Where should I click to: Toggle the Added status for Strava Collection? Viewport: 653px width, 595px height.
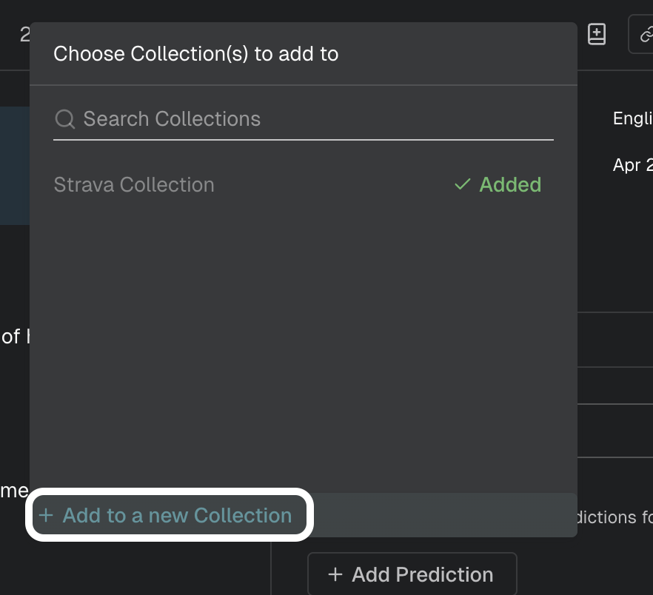pyautogui.click(x=498, y=184)
